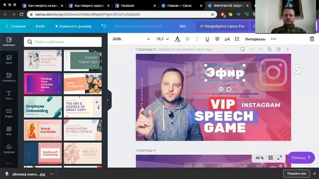Select the Hustle Loft Coworking template
Screen dimensions: 319x179
click(x=43, y=153)
